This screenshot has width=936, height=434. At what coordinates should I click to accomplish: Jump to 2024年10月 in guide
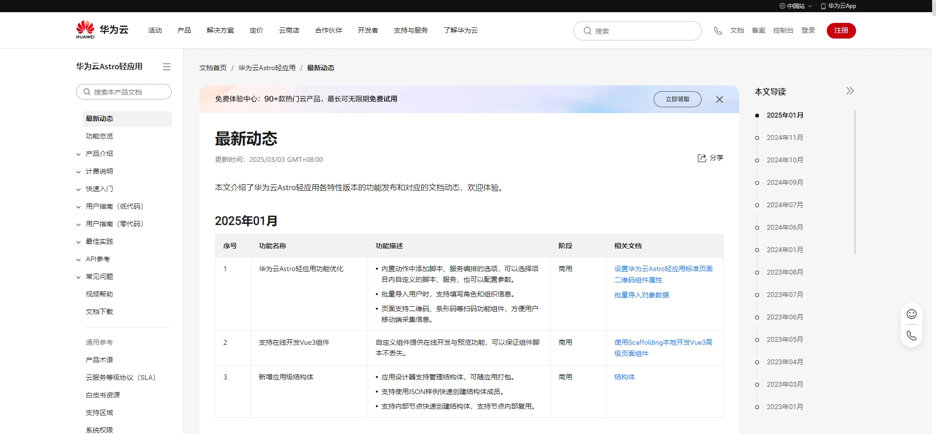[x=785, y=160]
